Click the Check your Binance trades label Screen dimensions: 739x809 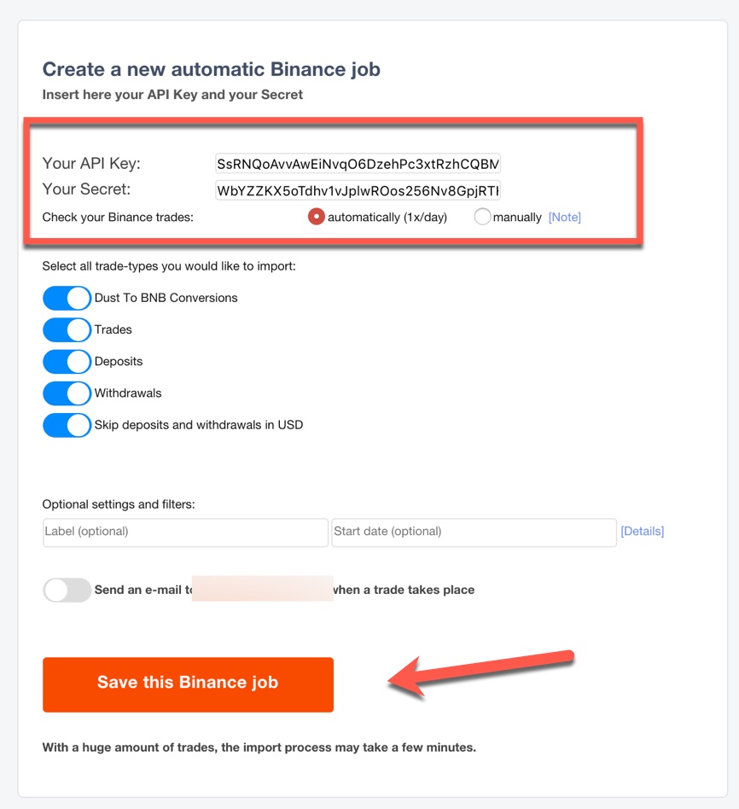coord(118,218)
